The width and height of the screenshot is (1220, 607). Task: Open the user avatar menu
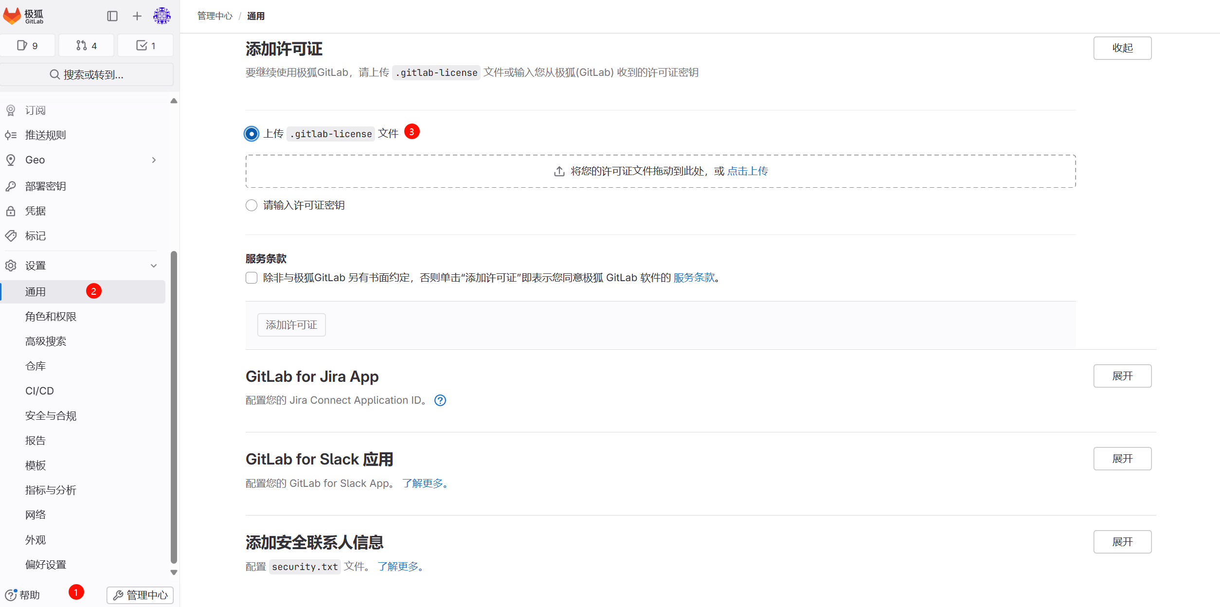[x=162, y=16]
